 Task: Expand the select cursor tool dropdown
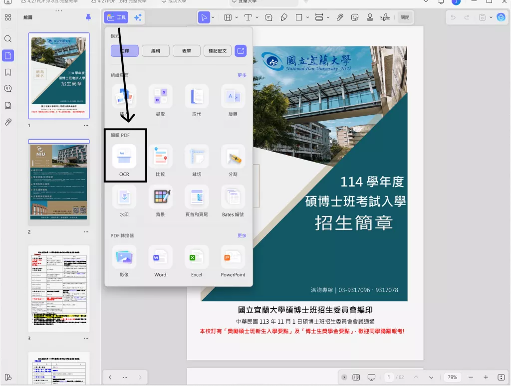pyautogui.click(x=213, y=17)
